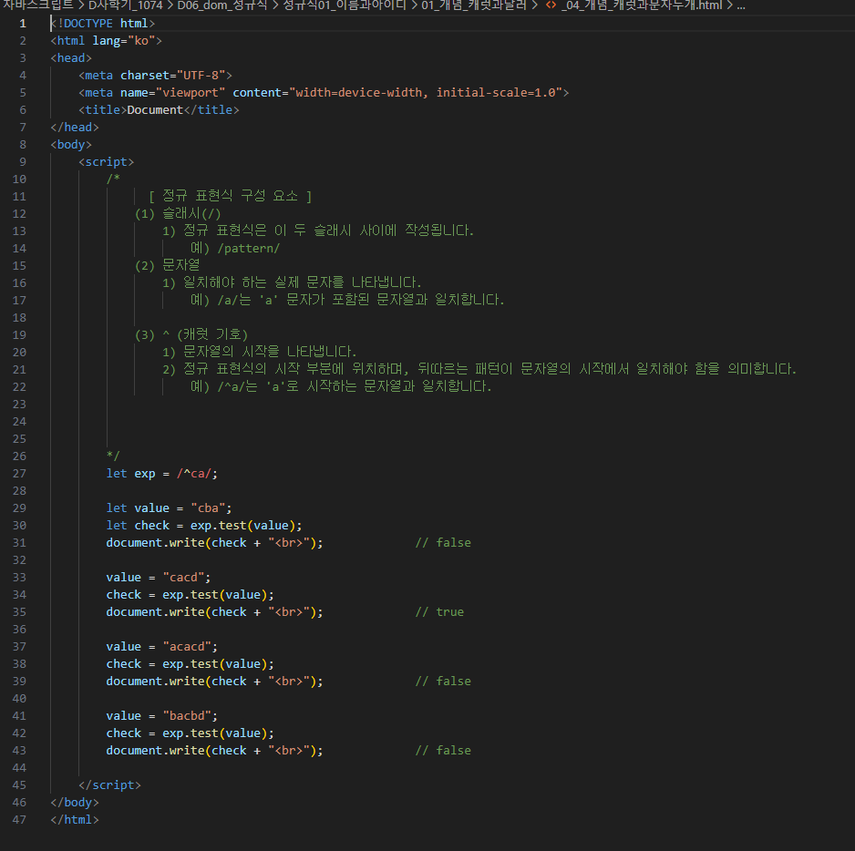Click the '// false' comment on line 43

pos(443,750)
